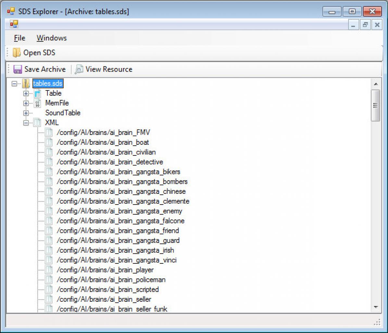388x333 pixels.
Task: Click the MDI child window icon
Action: click(14, 24)
